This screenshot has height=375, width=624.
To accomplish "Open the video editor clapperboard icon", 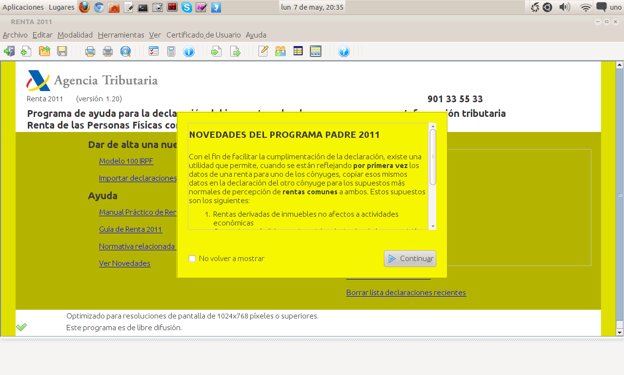I will [x=201, y=7].
